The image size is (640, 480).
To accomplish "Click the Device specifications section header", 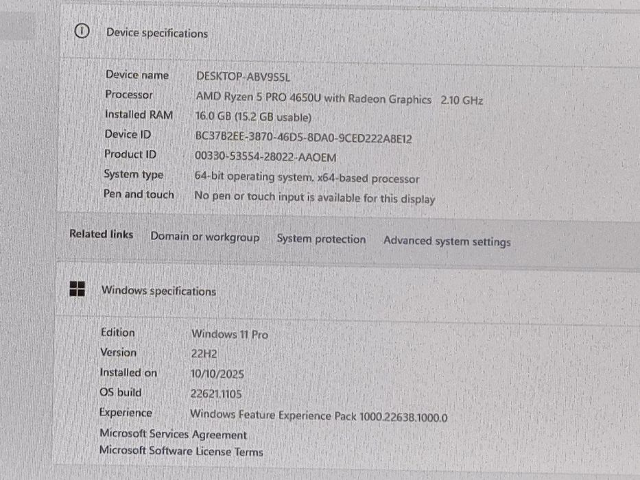I will click(157, 33).
